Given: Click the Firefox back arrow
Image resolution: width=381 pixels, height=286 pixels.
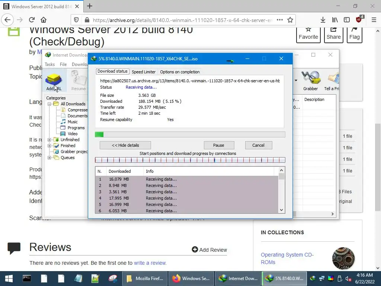Looking at the screenshot, I should pos(7,20).
